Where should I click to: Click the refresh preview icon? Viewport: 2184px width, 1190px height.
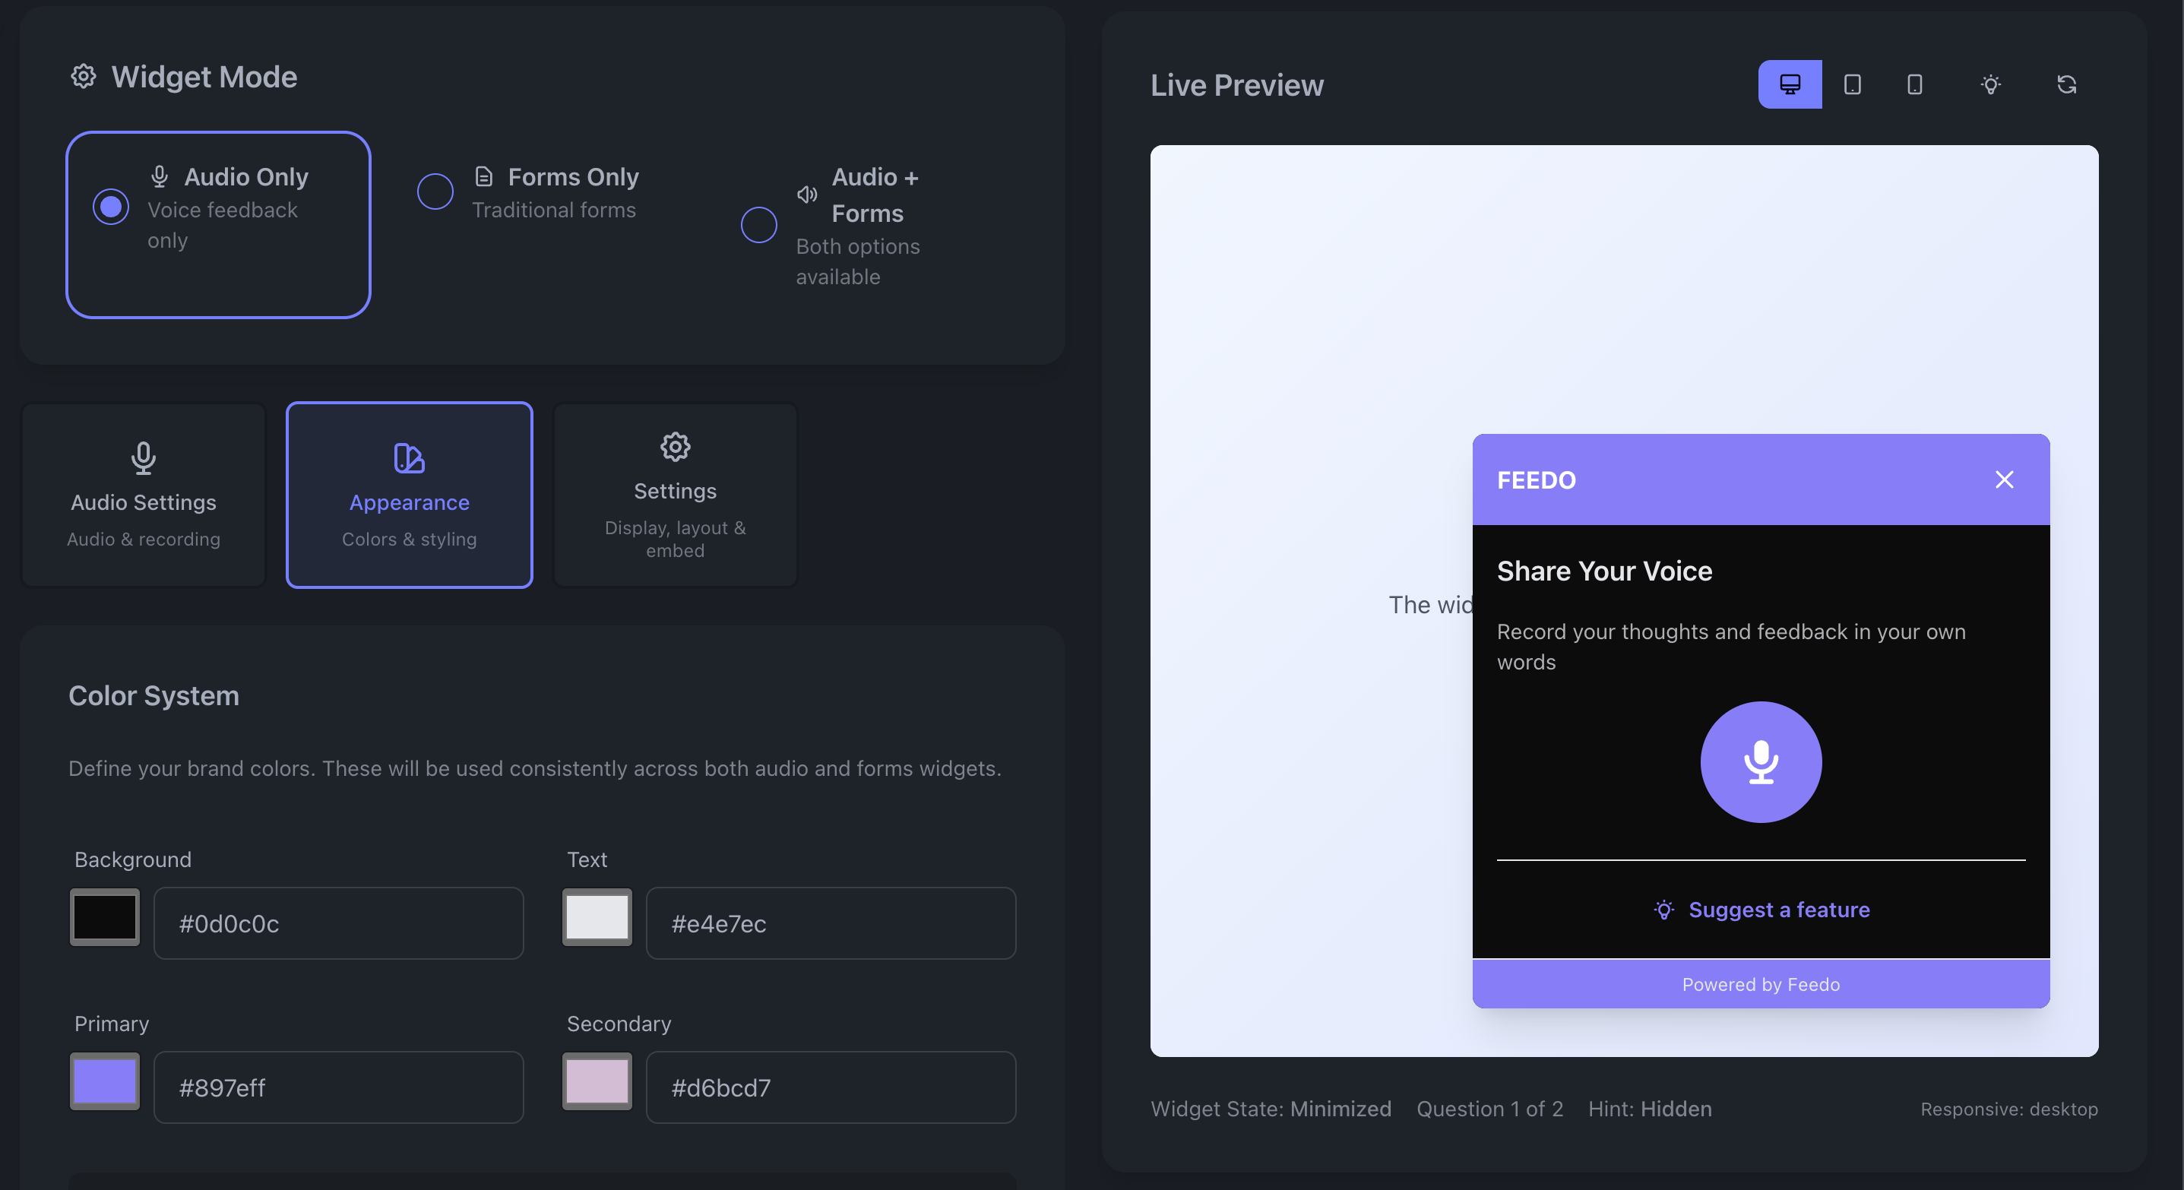[2066, 84]
